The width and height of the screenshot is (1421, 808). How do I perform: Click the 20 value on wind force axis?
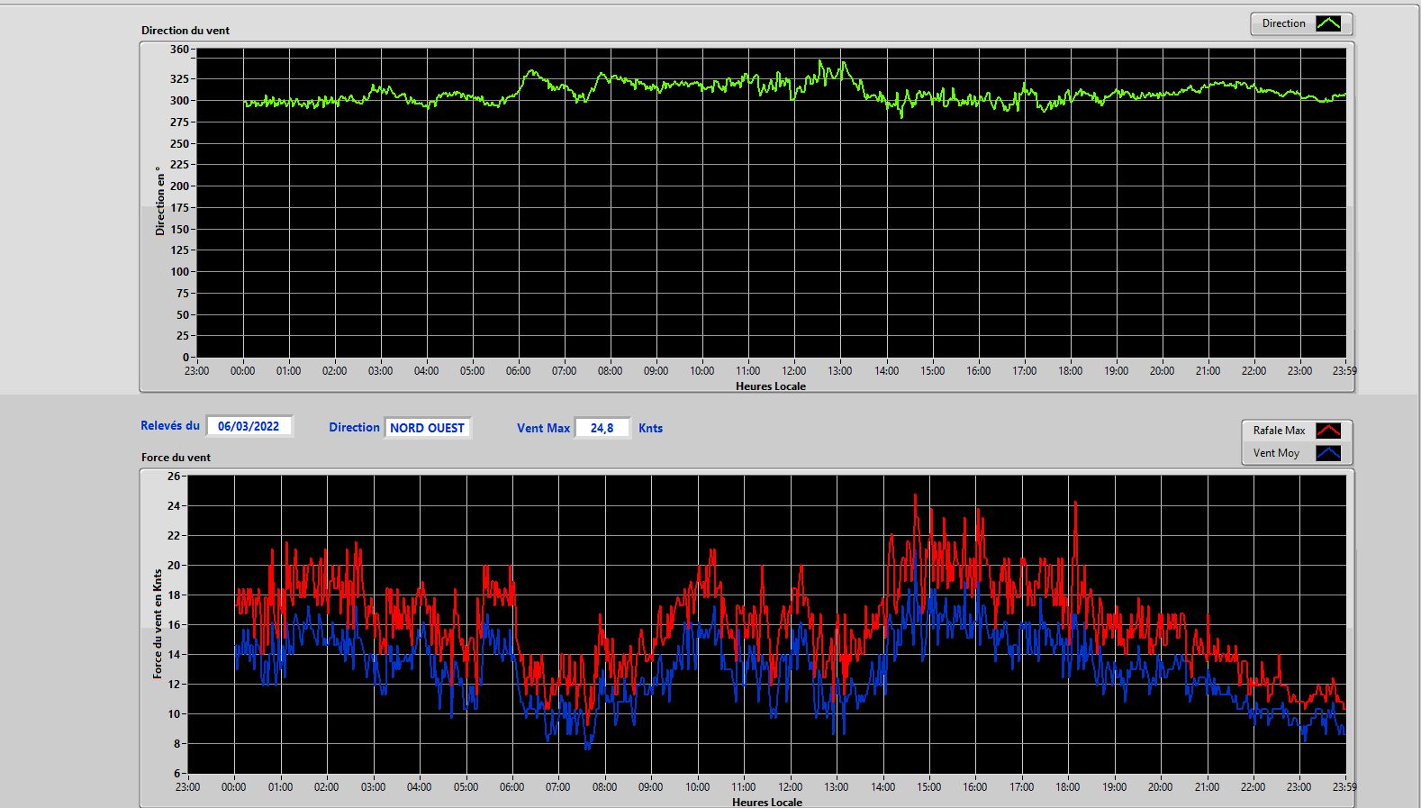[x=174, y=565]
